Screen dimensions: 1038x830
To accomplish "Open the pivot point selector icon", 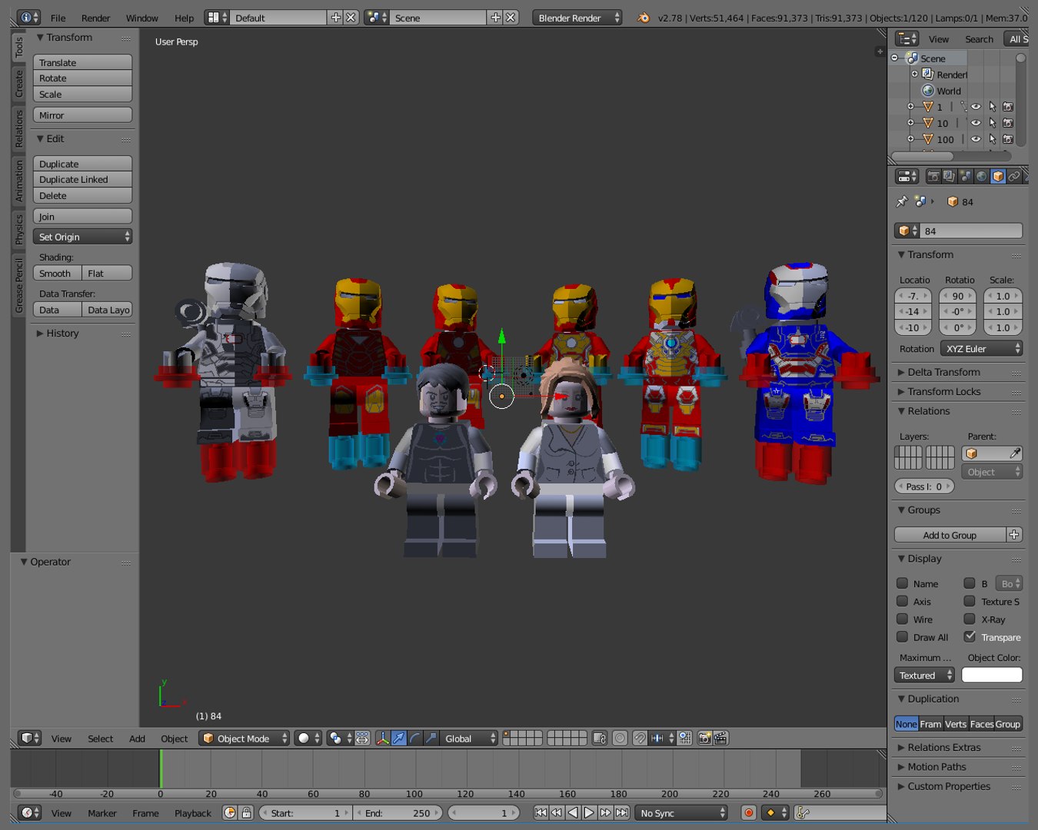I will tap(339, 738).
